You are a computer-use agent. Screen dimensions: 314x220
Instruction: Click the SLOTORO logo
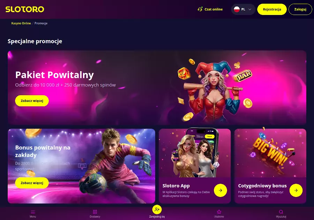(x=25, y=9)
